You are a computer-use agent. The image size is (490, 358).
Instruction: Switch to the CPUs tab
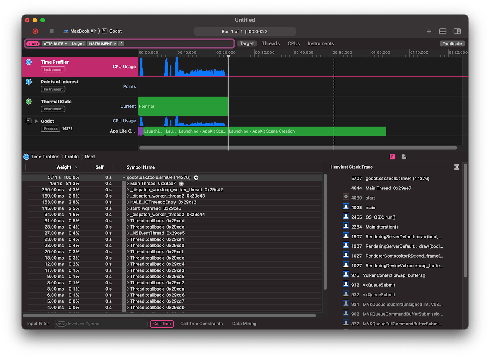coord(293,43)
